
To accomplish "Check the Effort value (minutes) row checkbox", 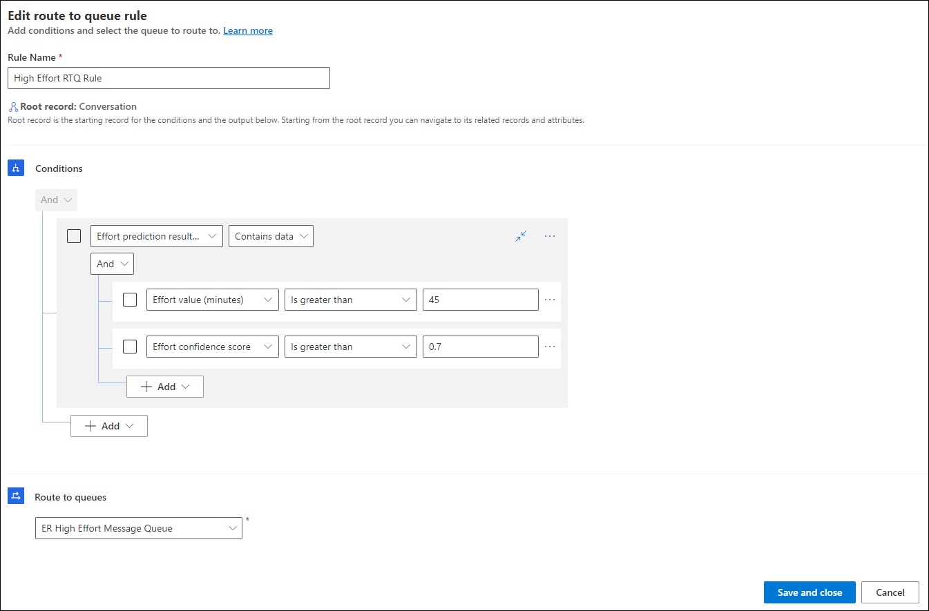I will pos(130,300).
